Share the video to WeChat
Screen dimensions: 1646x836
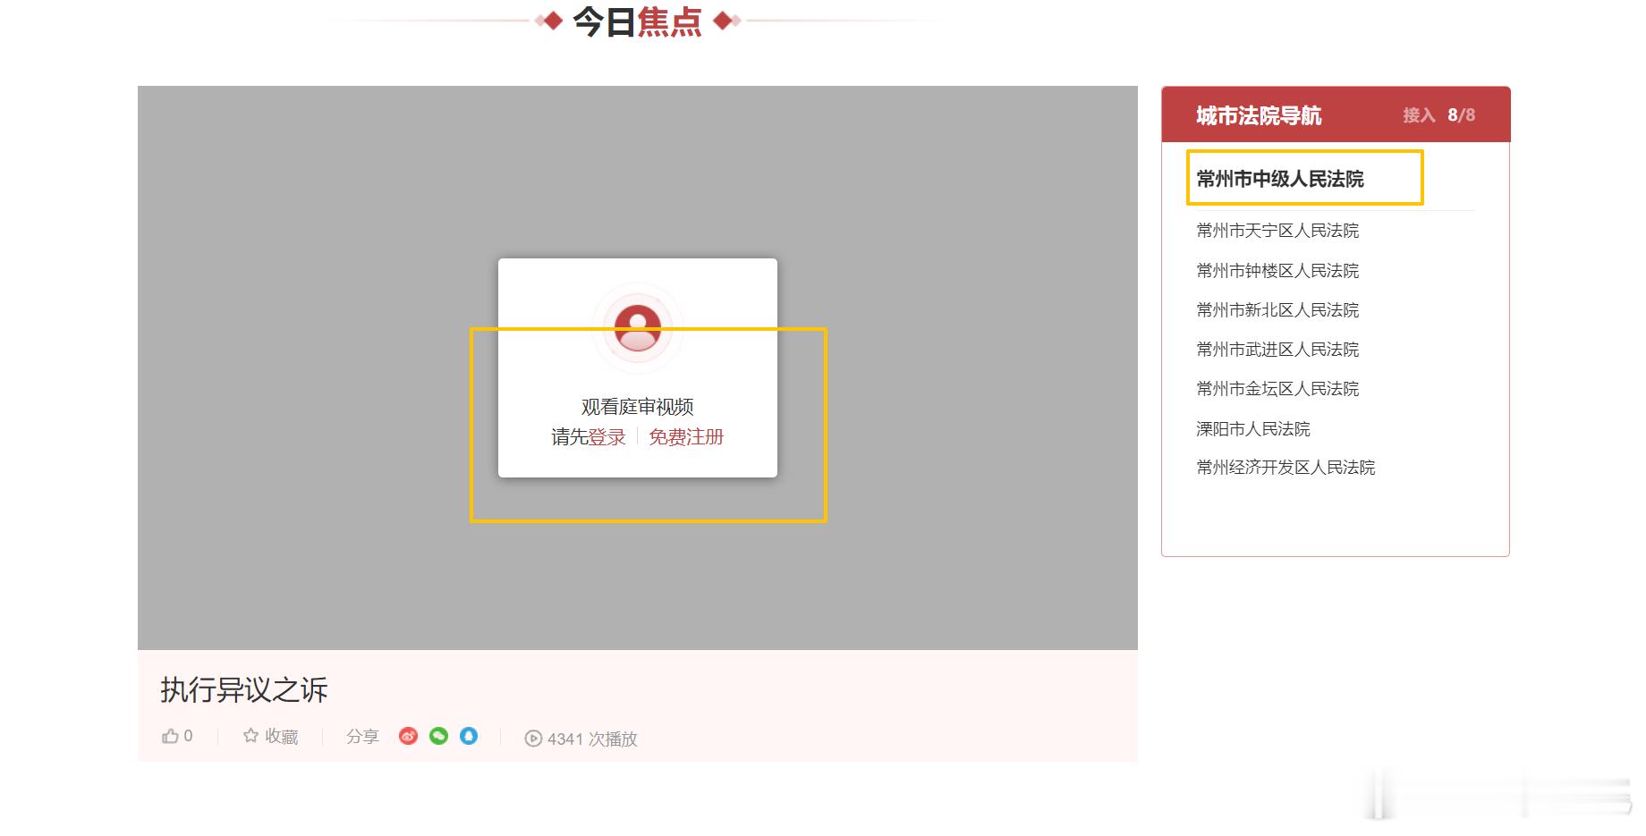pyautogui.click(x=438, y=736)
